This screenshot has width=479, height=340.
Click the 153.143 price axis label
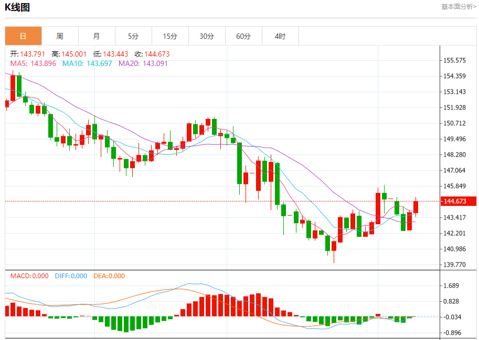[454, 92]
